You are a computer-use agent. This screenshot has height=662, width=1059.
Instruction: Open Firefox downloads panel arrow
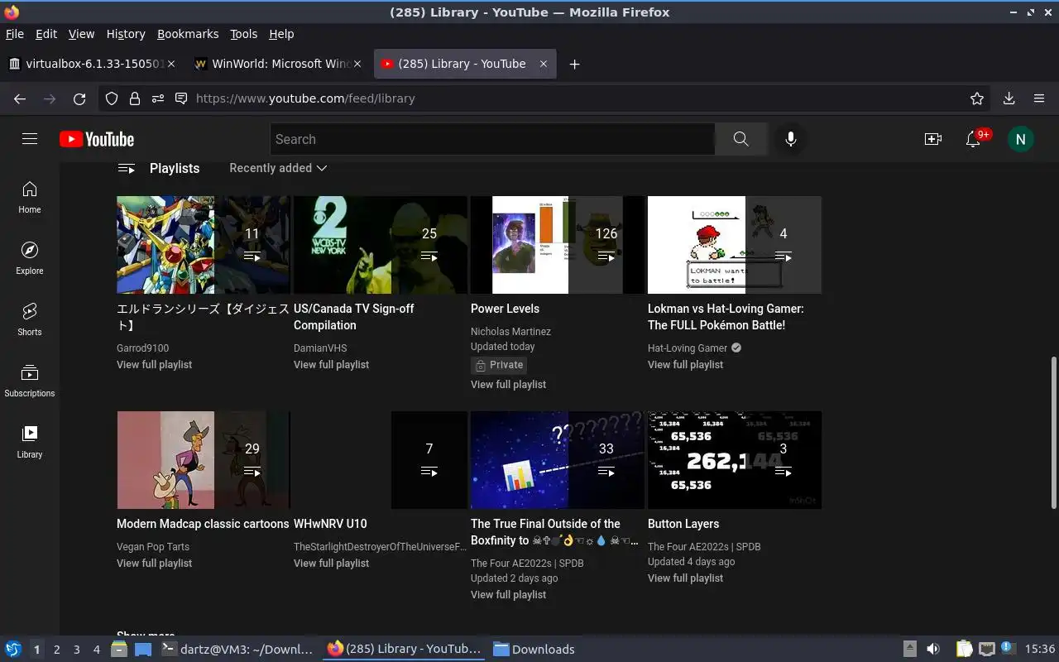(x=1009, y=98)
